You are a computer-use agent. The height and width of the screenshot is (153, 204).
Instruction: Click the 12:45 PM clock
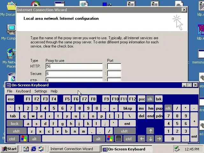[x=192, y=149]
